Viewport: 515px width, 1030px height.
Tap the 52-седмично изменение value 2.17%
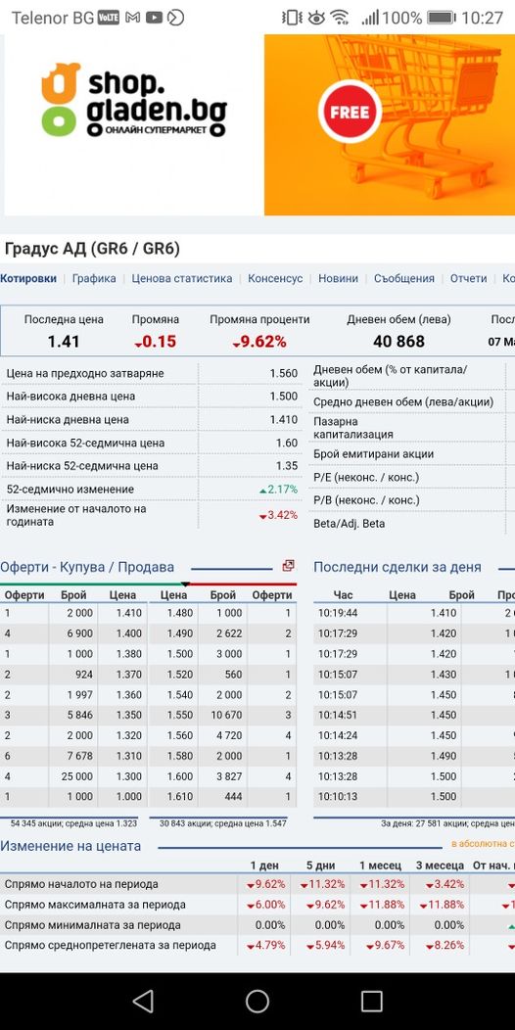click(x=278, y=490)
